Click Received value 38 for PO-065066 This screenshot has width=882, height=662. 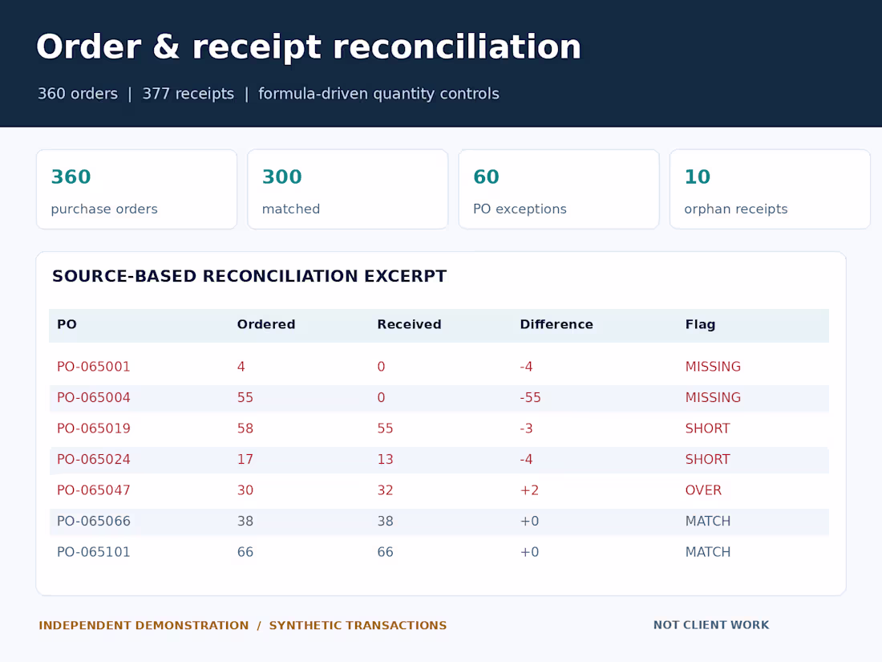click(386, 522)
